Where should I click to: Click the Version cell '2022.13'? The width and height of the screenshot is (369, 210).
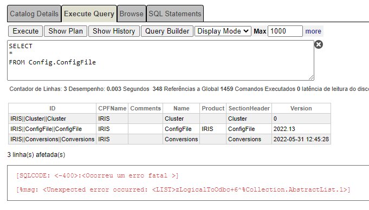coord(301,129)
